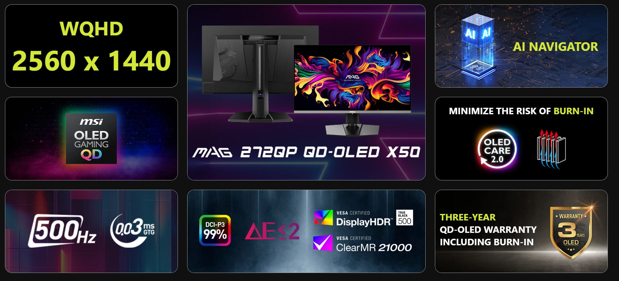Click the 3 Years OLED warranty shield badge
This screenshot has width=619, height=281.
(571, 233)
